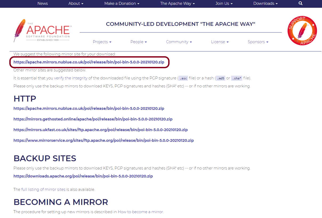This screenshot has width=322, height=218.
Task: Expand the Join Us menu
Action: 224,3
